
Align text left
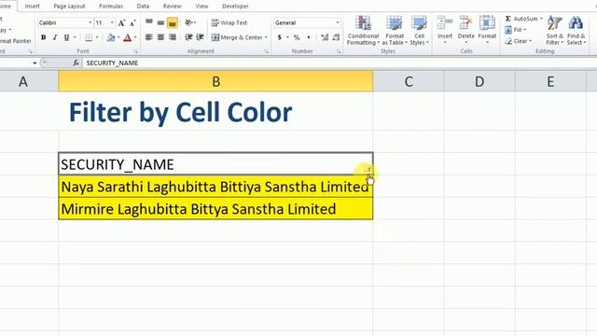pyautogui.click(x=149, y=37)
